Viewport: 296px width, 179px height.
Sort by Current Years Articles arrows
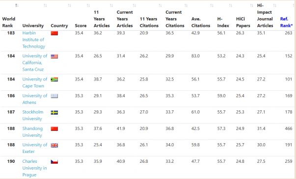point(134,5)
